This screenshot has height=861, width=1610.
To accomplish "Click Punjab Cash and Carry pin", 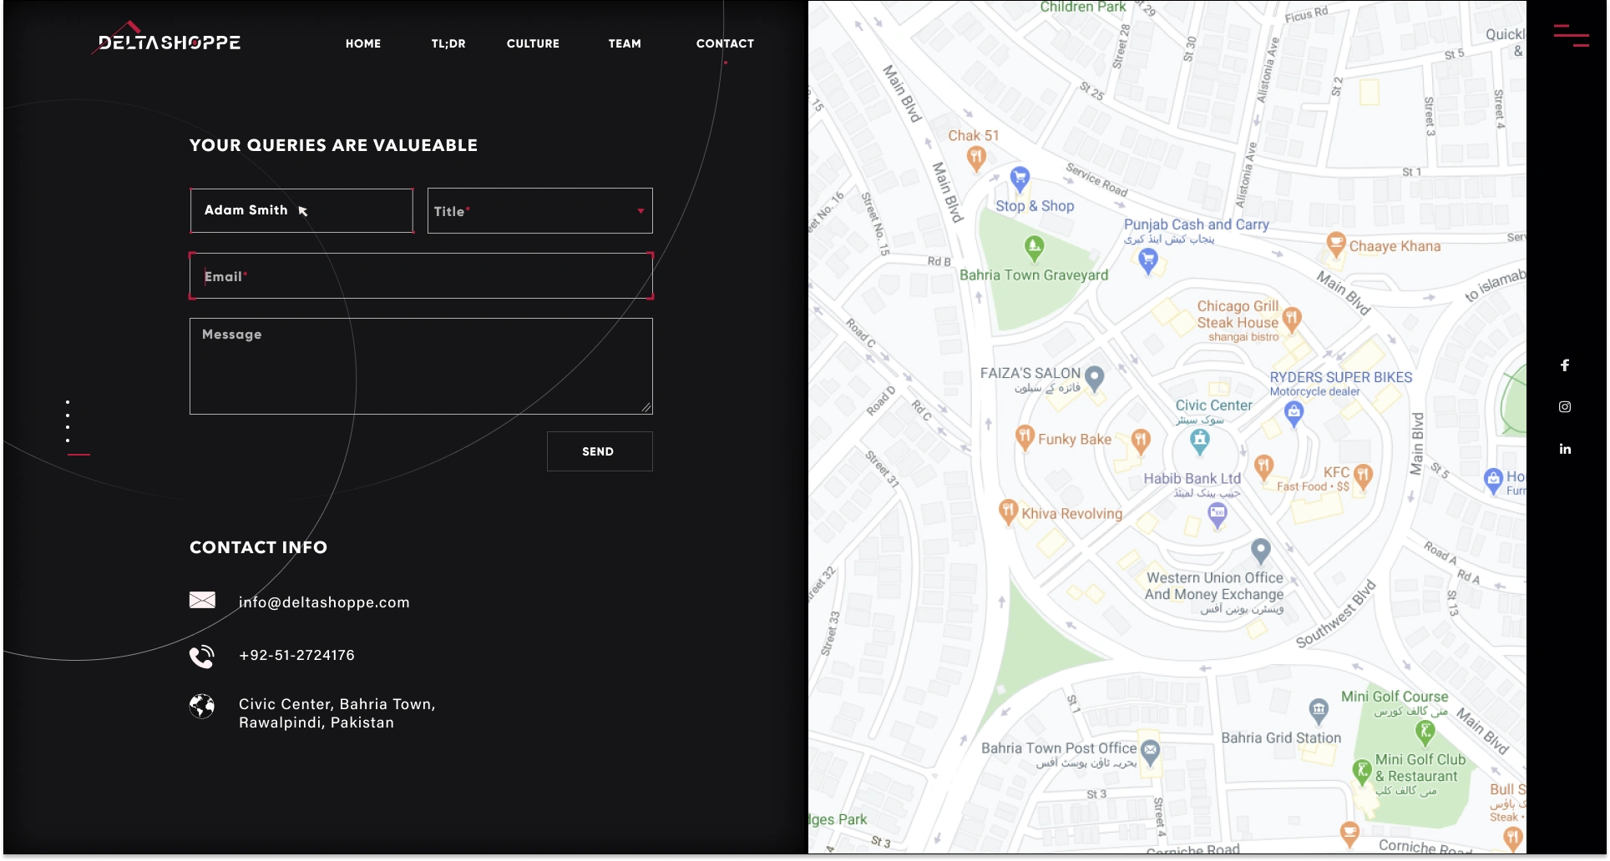I will [x=1148, y=261].
